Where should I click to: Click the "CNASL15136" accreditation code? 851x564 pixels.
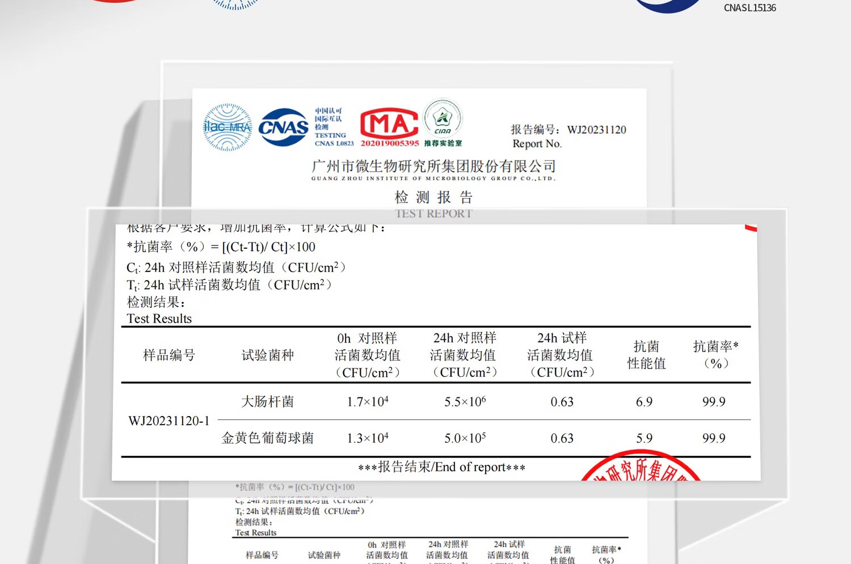749,8
